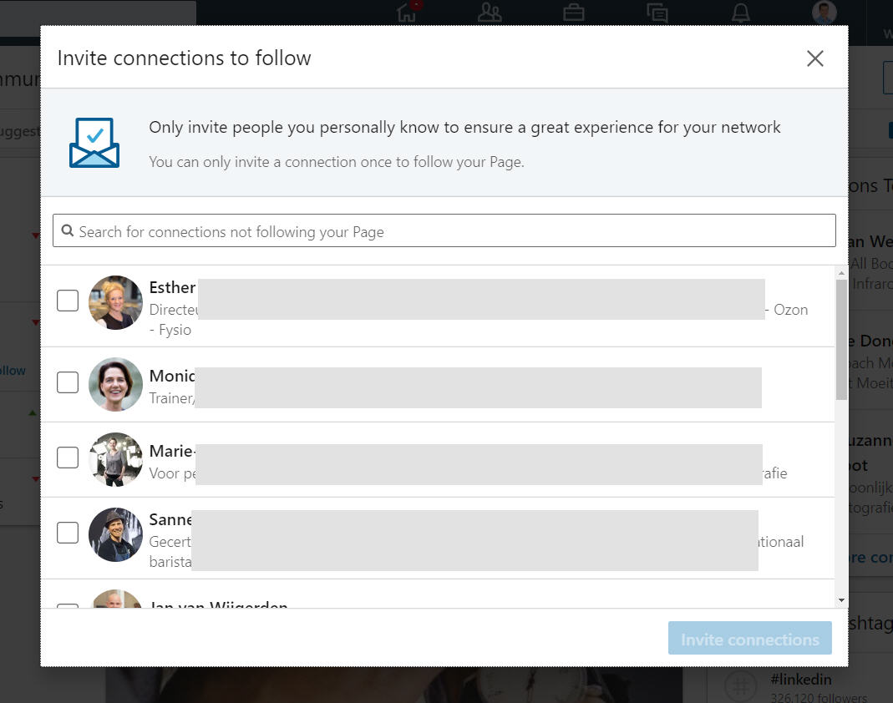Open the LinkedIn Home icon

coord(406,12)
